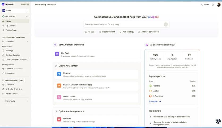The image size is (222, 128).
Task: Expand Site Audit in the sidebar
Action: [27, 42]
